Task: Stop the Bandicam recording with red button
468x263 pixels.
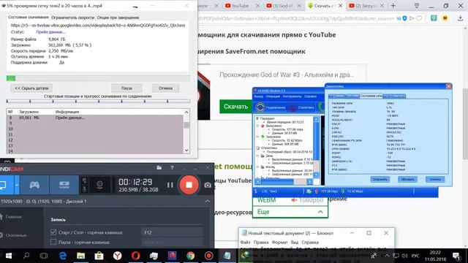Action: click(189, 185)
